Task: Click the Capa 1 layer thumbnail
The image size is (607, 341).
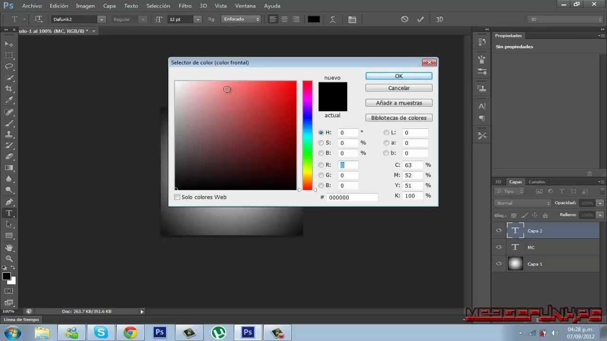Action: 515,264
